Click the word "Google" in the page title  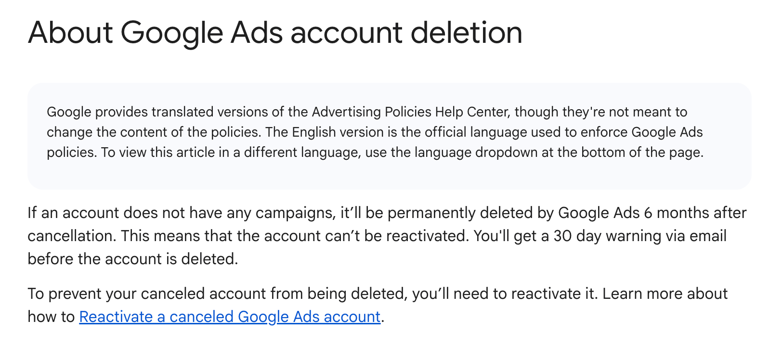[x=171, y=33]
